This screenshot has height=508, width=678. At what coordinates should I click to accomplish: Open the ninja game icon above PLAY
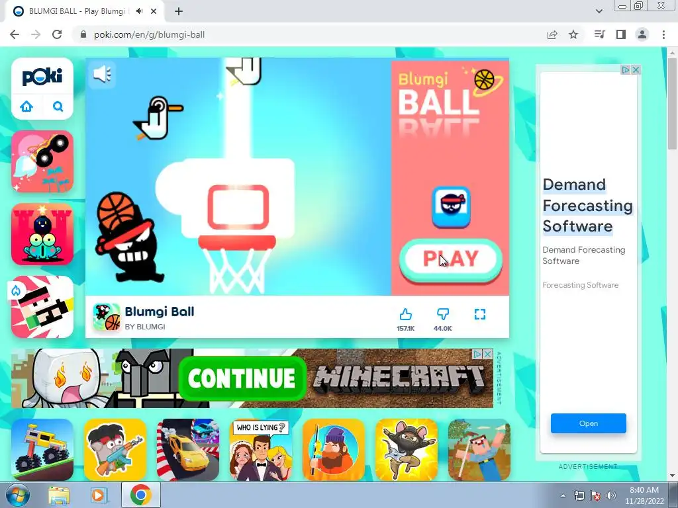[x=451, y=207]
